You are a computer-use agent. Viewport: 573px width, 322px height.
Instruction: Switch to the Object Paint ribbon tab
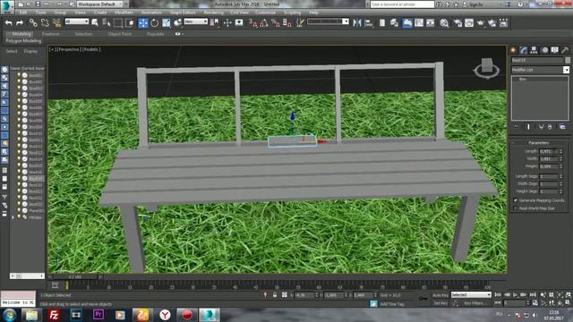(x=119, y=34)
